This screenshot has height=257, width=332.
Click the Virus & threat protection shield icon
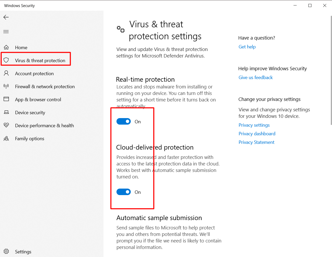6,60
